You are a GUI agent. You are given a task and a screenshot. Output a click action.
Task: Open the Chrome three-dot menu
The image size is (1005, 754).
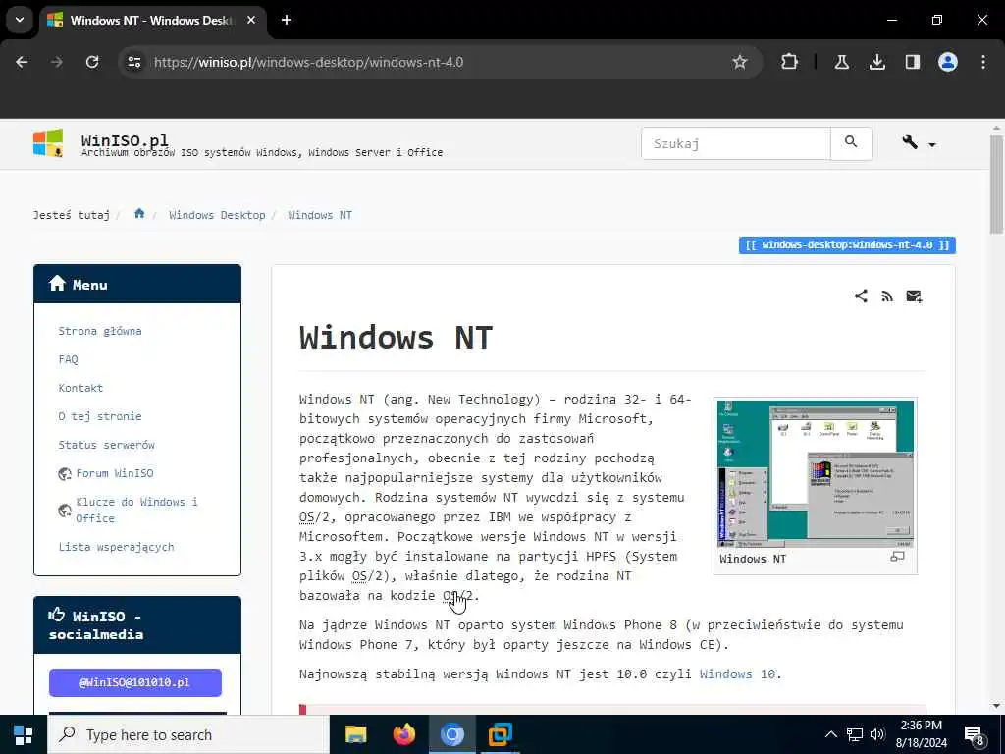click(x=983, y=62)
